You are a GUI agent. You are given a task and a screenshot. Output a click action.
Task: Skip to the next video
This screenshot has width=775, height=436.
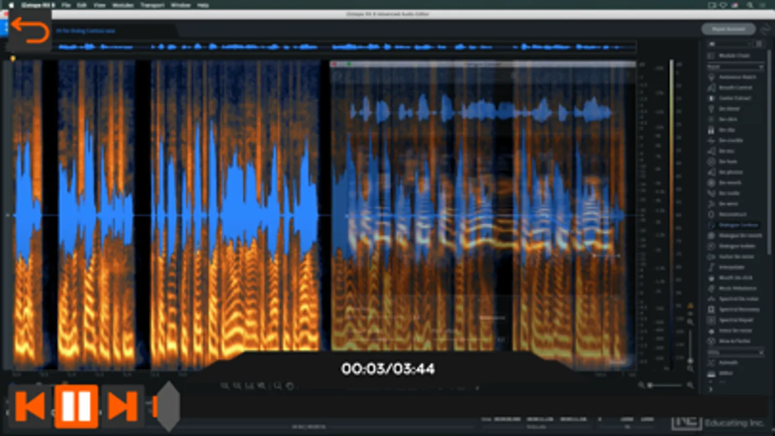click(x=122, y=406)
